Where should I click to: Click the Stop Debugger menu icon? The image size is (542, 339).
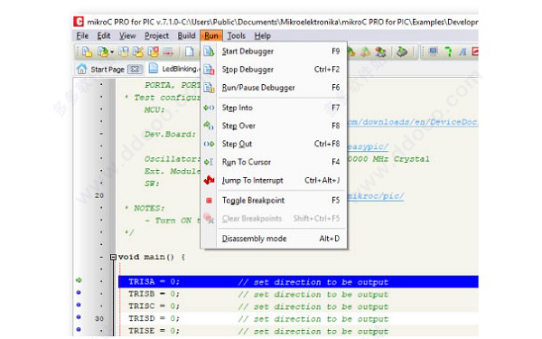[x=209, y=70]
